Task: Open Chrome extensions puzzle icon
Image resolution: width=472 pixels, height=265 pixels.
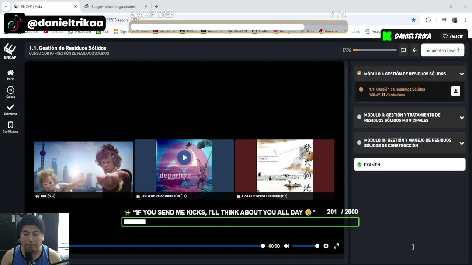Action: pyautogui.click(x=428, y=20)
